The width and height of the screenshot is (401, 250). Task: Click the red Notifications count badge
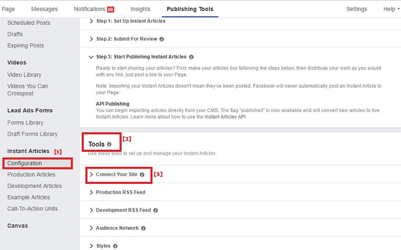pos(110,9)
